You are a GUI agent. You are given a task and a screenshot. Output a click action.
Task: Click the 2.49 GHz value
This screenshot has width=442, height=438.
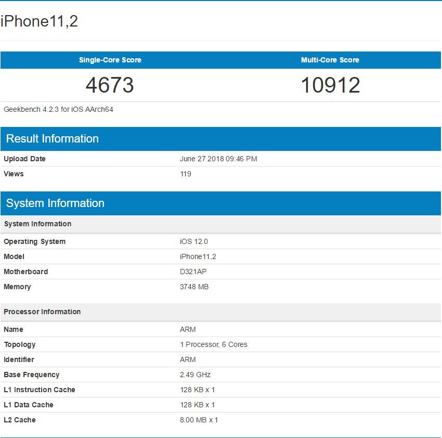click(196, 375)
